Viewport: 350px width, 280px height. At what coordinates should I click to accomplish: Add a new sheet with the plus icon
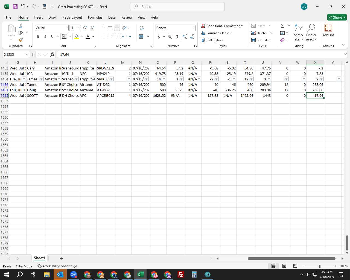click(x=62, y=258)
